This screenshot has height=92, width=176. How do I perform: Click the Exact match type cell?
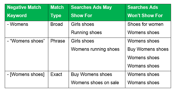coord(58,79)
